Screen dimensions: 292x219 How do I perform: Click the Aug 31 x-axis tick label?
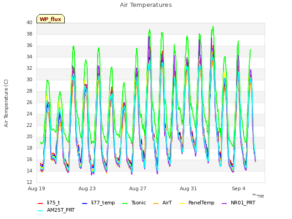(x=188, y=188)
